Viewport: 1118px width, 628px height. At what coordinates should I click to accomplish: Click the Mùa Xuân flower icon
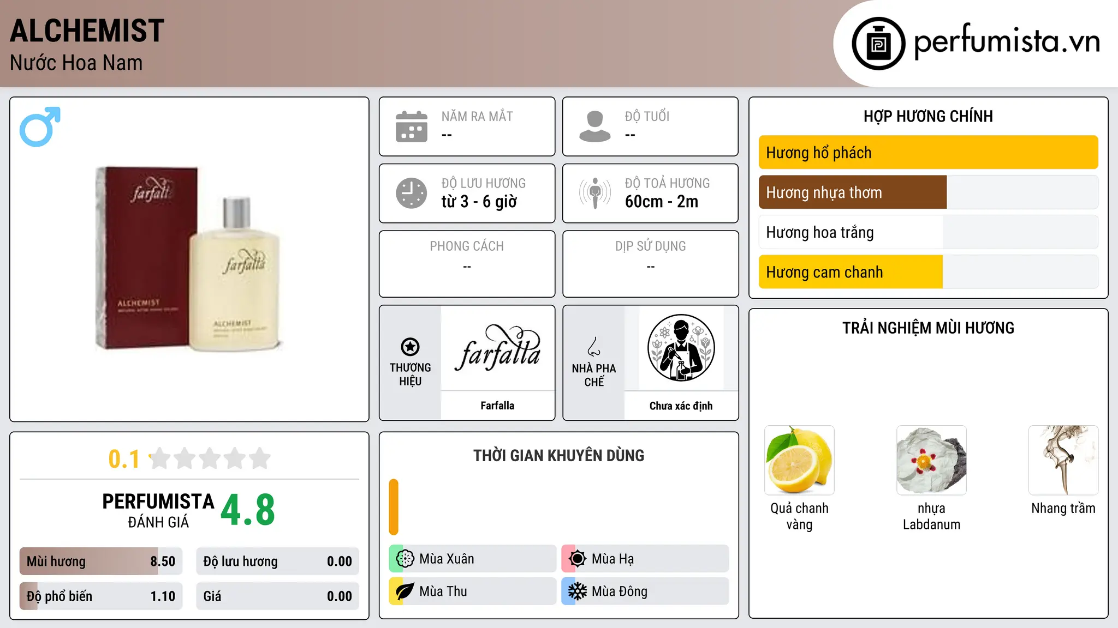[405, 559]
